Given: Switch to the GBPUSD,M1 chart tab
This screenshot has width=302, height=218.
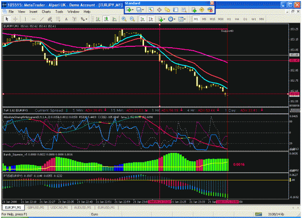Looking at the screenshot, I should point(36,207).
